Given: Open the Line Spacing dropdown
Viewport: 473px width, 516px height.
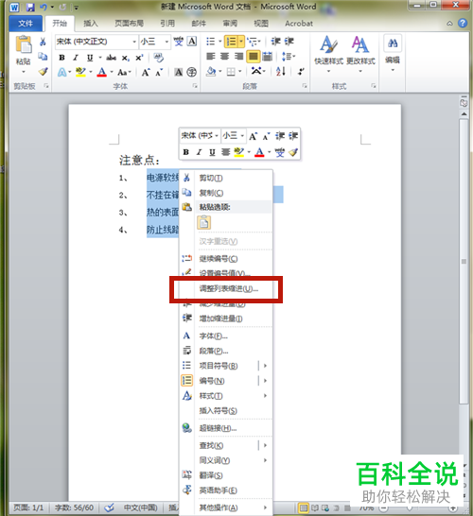Looking at the screenshot, I should pos(289,57).
